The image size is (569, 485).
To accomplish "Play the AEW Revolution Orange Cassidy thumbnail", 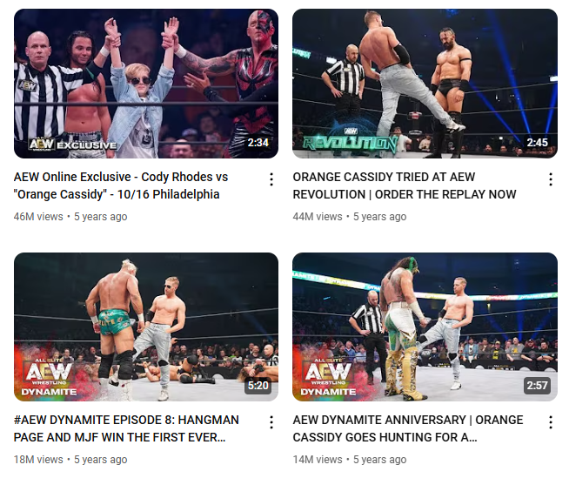I will point(425,84).
